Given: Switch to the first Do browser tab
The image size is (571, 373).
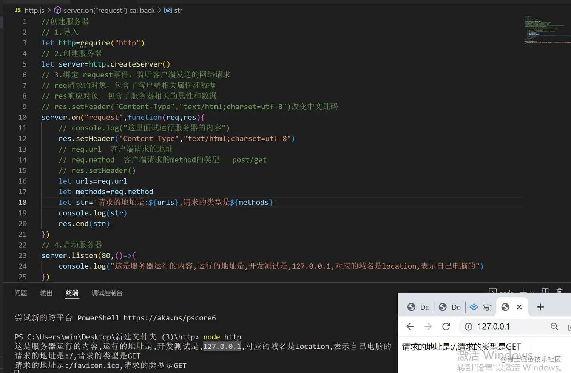Looking at the screenshot, I should point(418,307).
